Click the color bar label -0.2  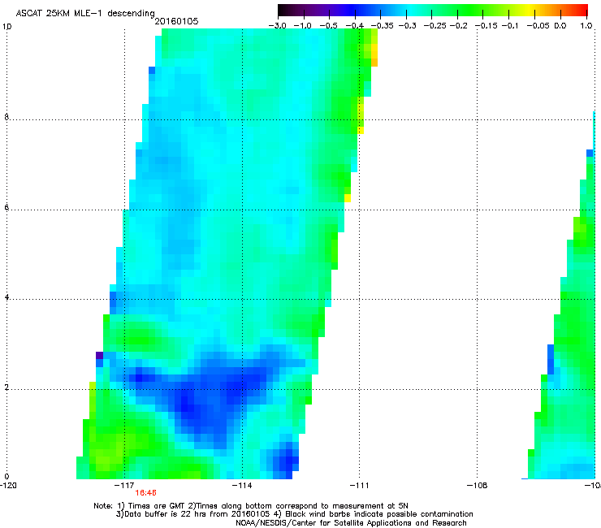pyautogui.click(x=458, y=26)
